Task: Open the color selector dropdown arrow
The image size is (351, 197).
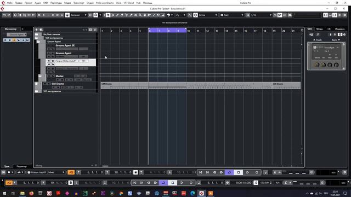Action: point(172,15)
